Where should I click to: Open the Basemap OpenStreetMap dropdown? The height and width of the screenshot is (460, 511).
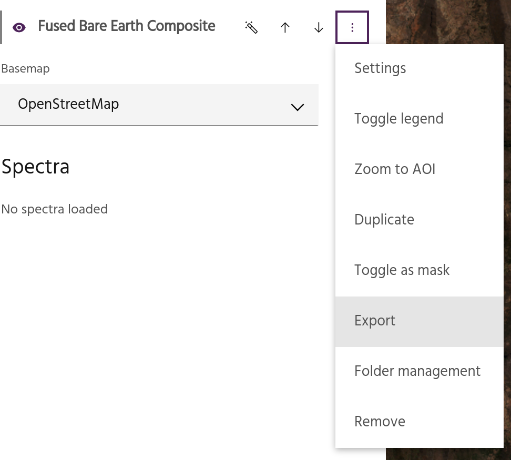pos(158,105)
